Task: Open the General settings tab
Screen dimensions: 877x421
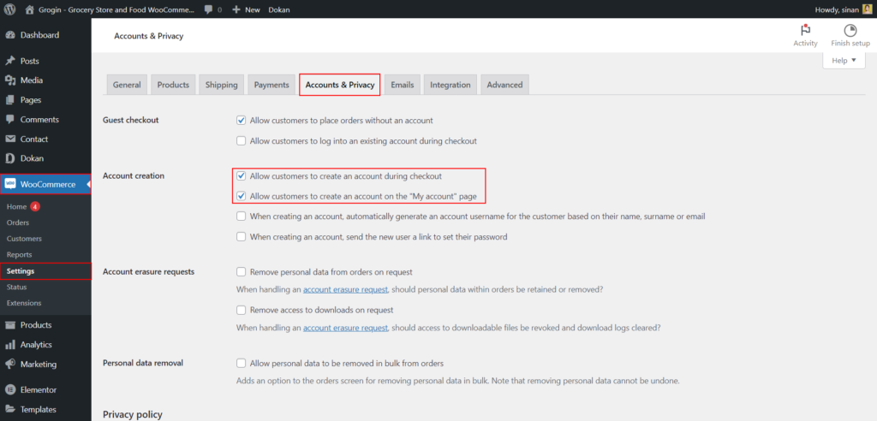Action: coord(127,85)
